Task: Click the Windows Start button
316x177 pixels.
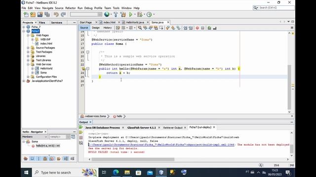Action: (x=26, y=173)
